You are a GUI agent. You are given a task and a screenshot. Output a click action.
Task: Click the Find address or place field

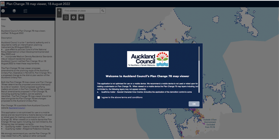pyautogui.click(x=81, y=11)
